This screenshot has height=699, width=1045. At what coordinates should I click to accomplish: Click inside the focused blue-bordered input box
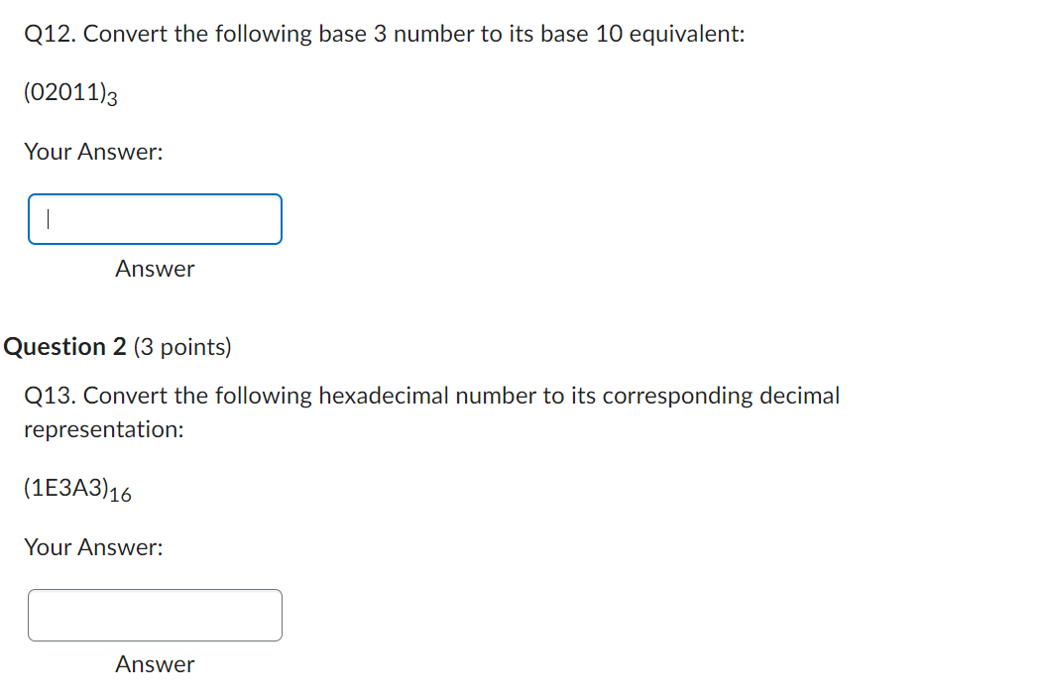pyautogui.click(x=154, y=218)
